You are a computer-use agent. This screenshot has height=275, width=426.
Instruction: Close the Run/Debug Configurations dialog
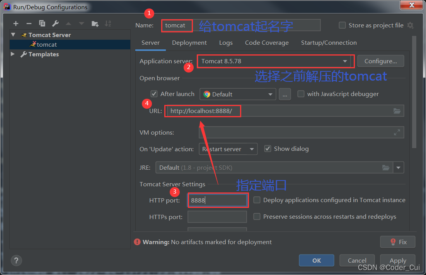coord(412,5)
